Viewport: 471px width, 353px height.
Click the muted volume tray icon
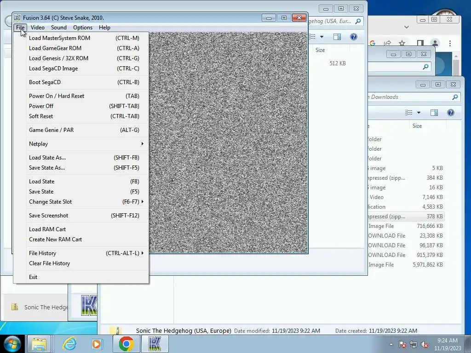tap(425, 344)
